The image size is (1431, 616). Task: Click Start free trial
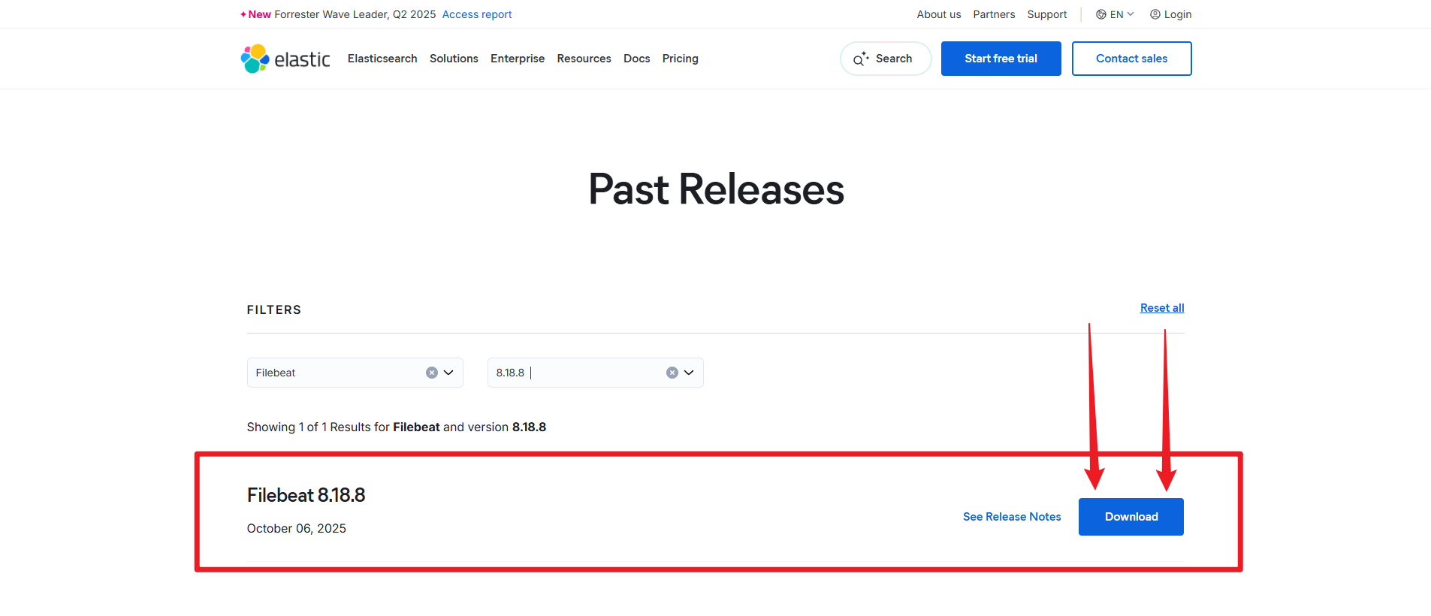coord(1001,59)
